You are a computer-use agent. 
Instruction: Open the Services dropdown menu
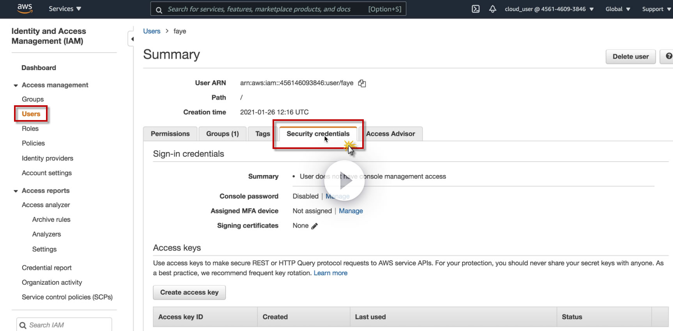pos(65,9)
